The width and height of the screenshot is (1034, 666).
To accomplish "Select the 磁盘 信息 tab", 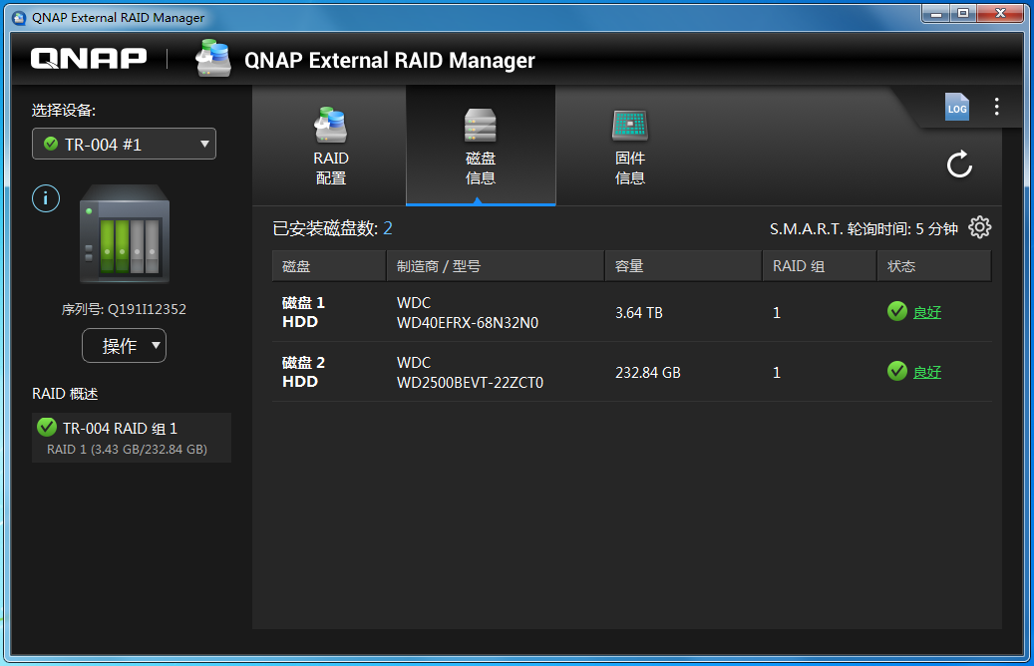I will [x=481, y=146].
